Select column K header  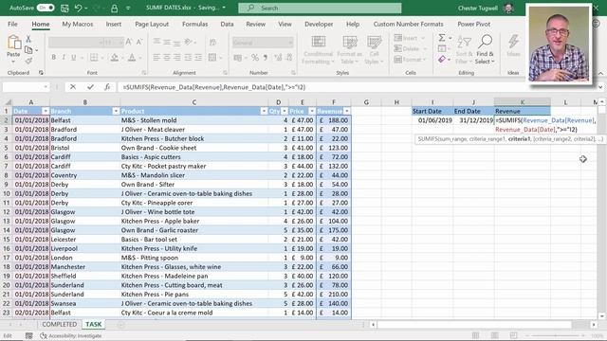[x=523, y=102]
